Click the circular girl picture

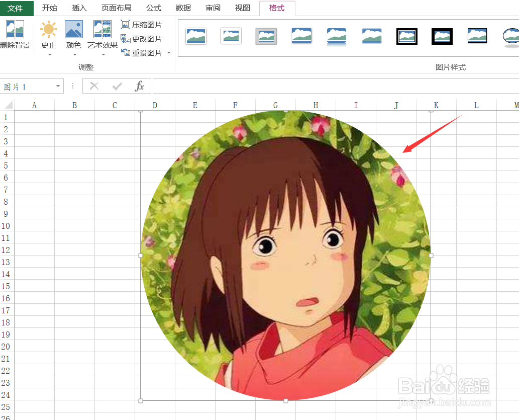point(286,256)
